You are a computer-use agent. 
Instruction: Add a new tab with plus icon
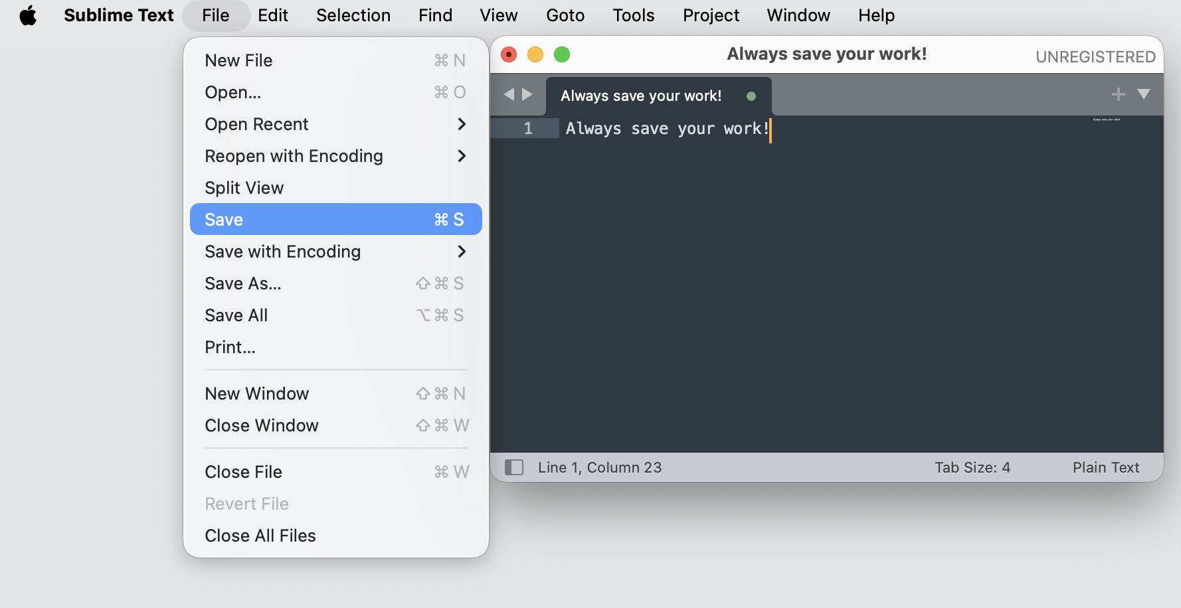(1119, 94)
